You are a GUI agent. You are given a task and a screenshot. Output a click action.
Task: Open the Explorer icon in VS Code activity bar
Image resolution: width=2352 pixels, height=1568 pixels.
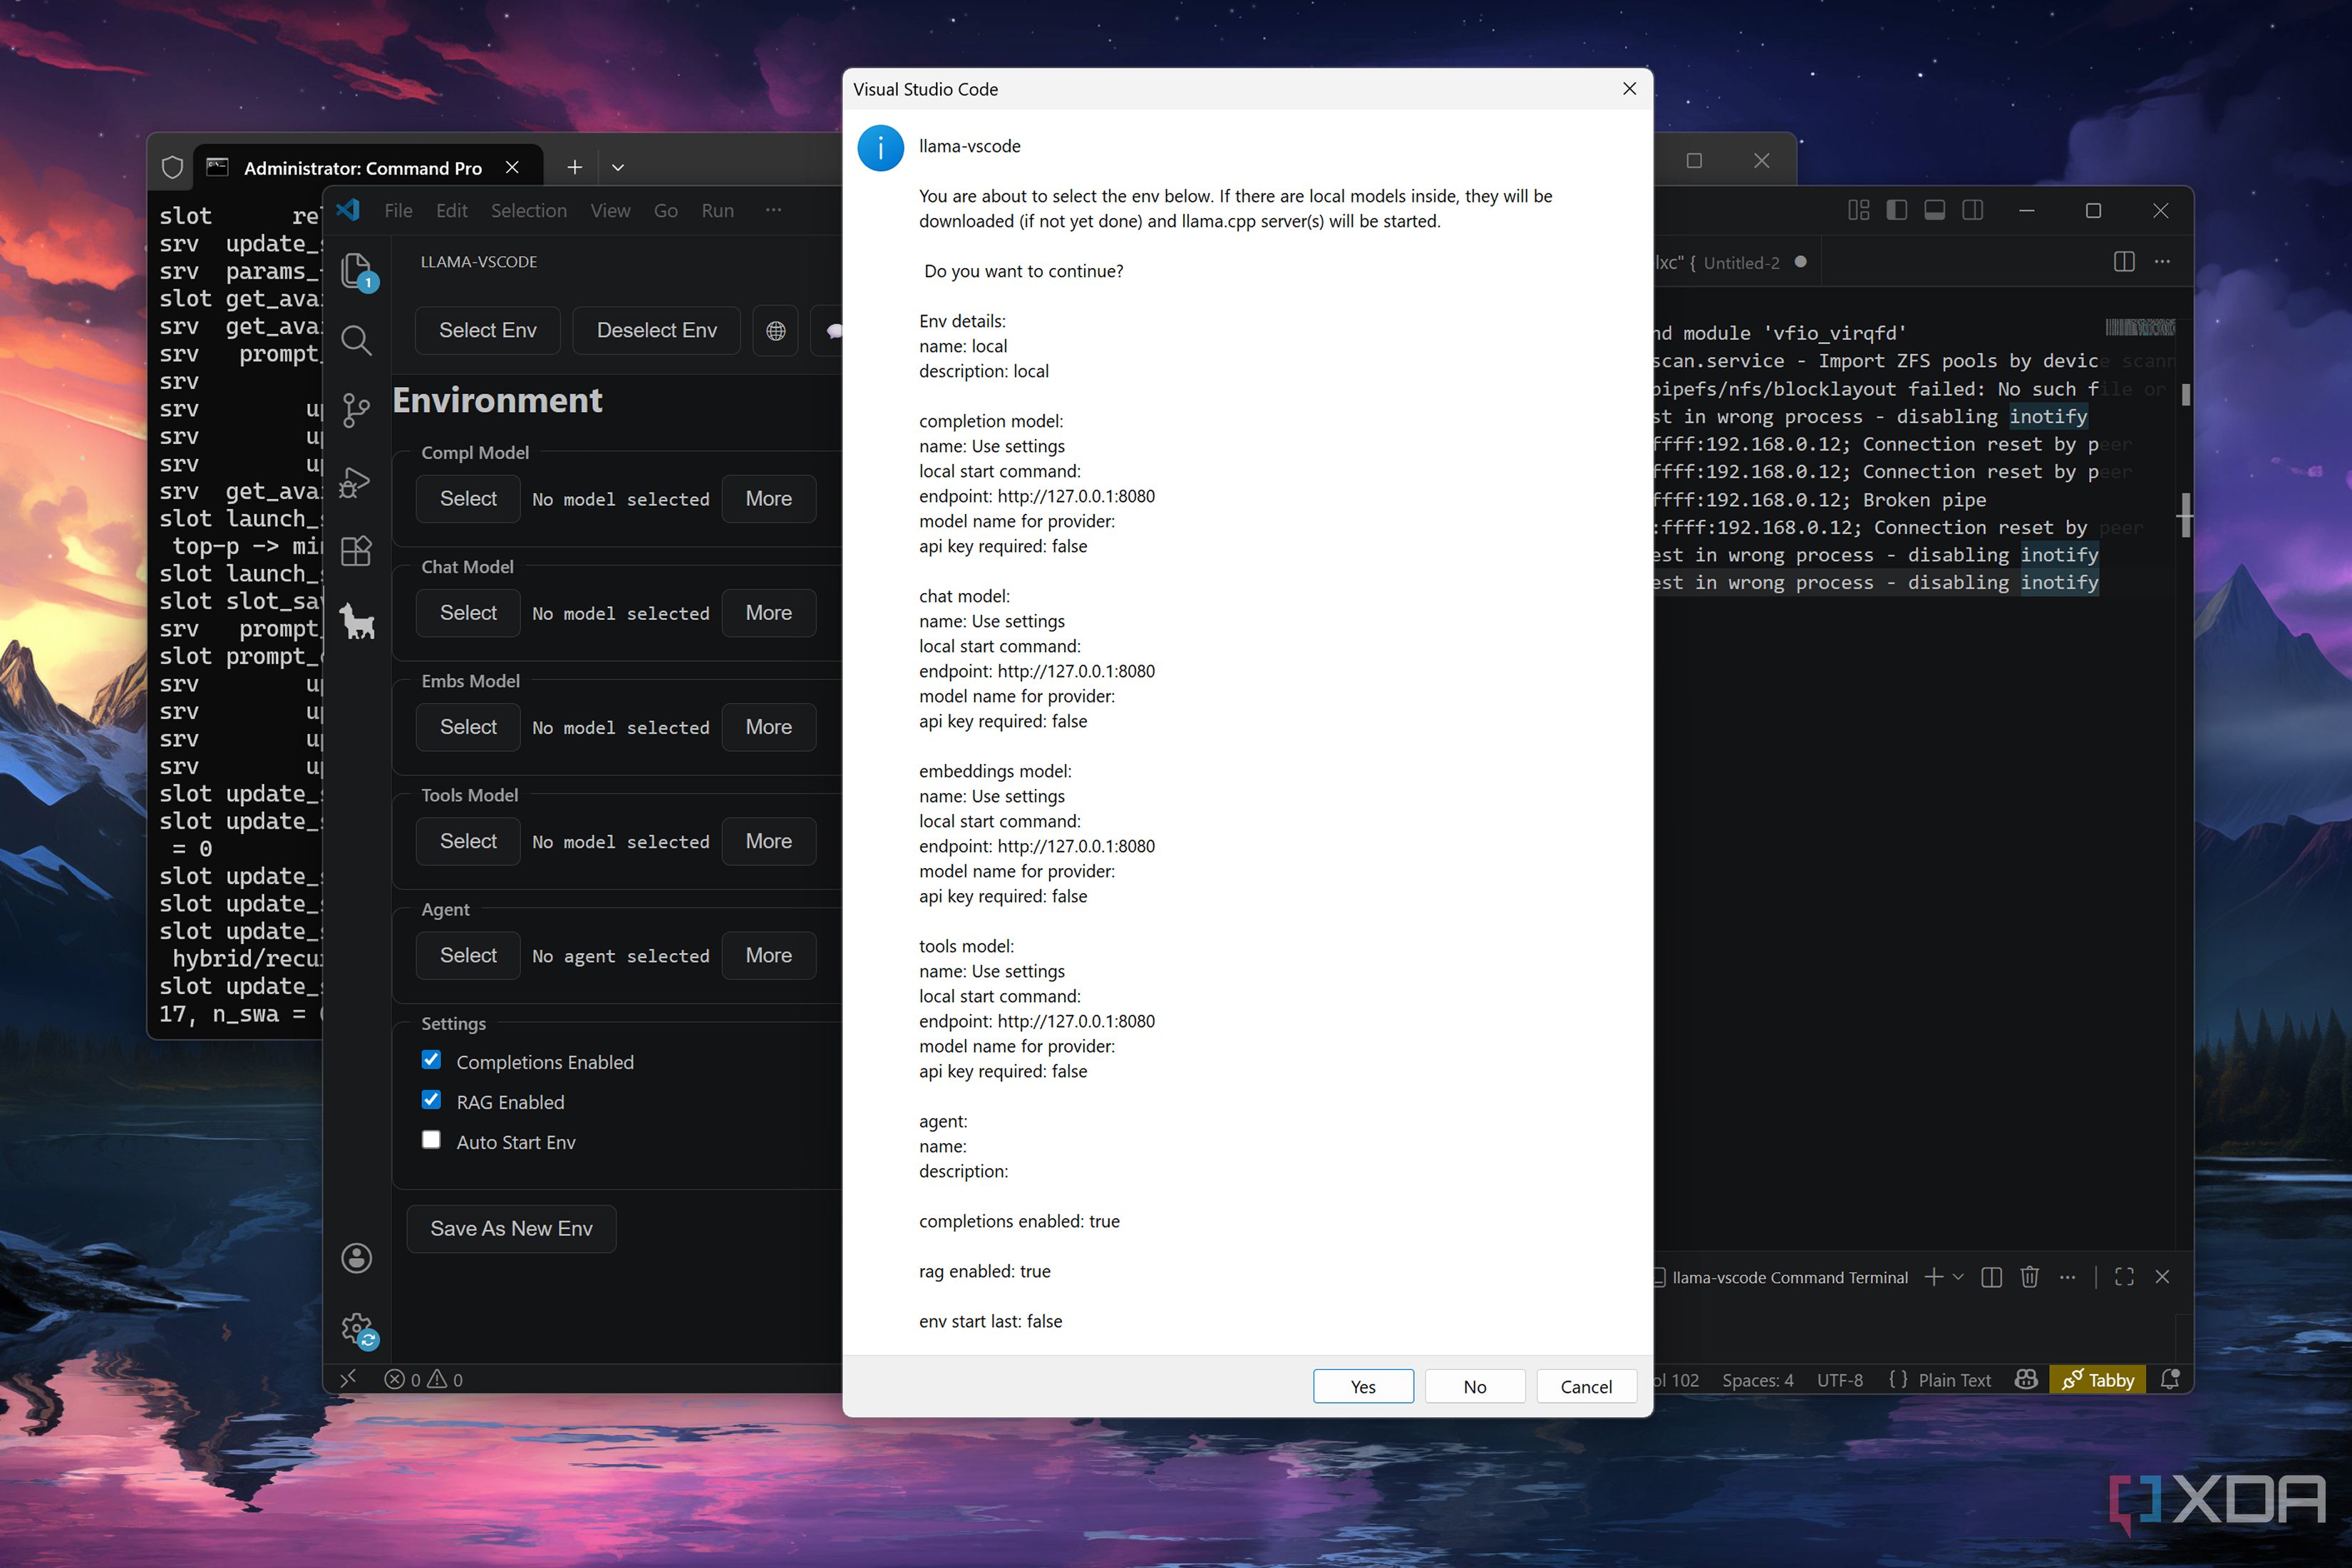(x=357, y=271)
